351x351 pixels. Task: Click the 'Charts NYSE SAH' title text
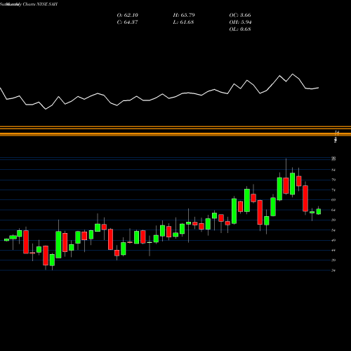pyautogui.click(x=40, y=4)
